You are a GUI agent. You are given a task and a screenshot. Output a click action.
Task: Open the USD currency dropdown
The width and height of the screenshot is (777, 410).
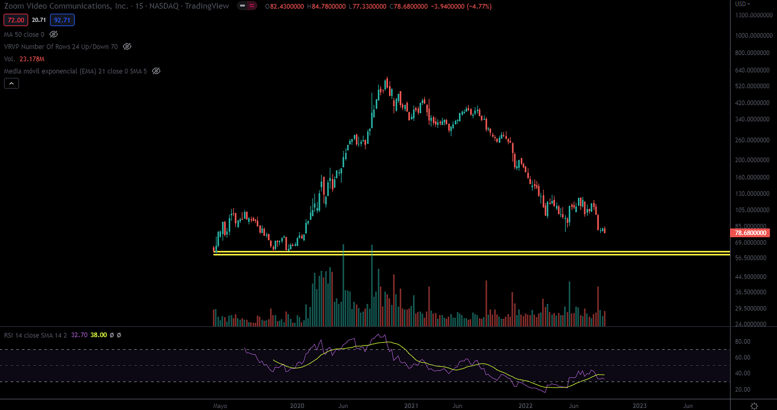pos(742,4)
